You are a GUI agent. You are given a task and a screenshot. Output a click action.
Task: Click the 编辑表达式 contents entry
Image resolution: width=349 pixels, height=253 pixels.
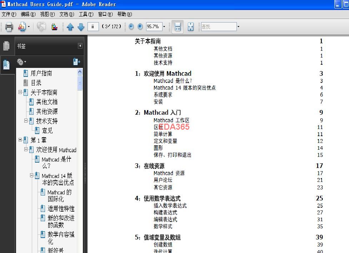165,220
